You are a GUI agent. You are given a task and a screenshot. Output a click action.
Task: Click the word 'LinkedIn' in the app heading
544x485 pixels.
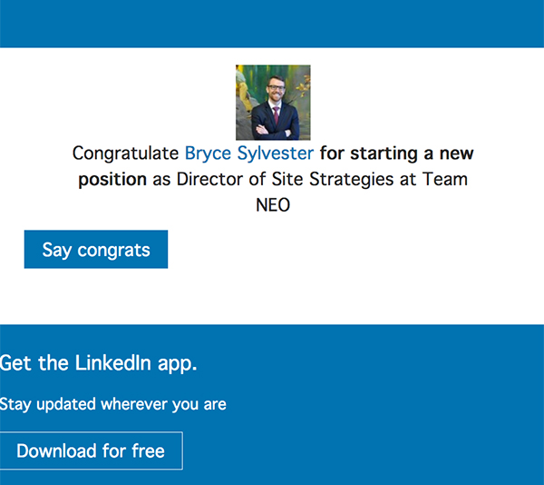[x=113, y=364]
